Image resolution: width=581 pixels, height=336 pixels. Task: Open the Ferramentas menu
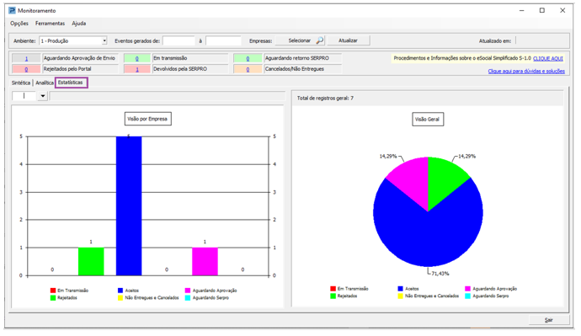pos(50,24)
